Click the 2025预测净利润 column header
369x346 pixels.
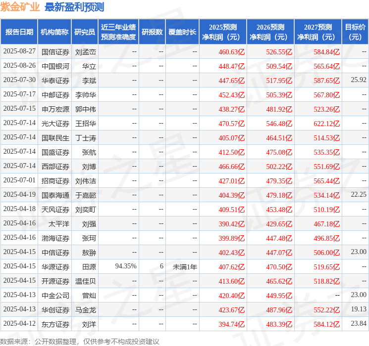click(223, 32)
